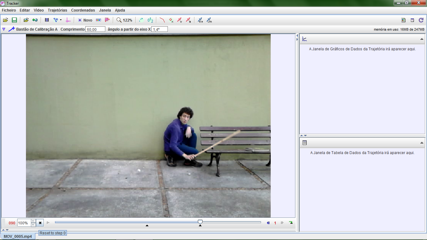Open the calibration tools dropdown arrow
This screenshot has width=427, height=240.
[61, 20]
